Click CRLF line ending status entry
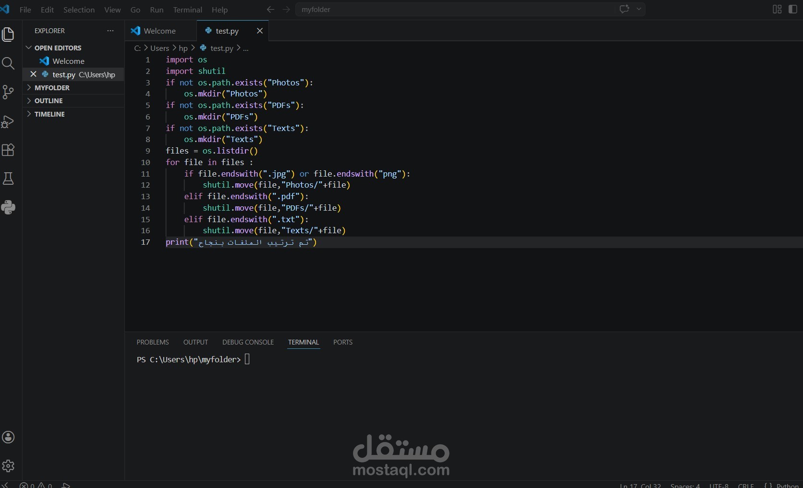Viewport: 803px width, 488px height. (x=746, y=486)
